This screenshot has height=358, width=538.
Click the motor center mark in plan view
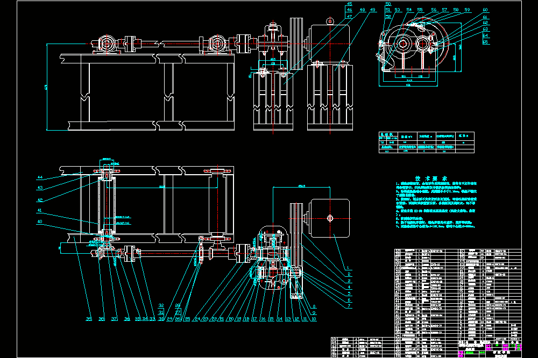tap(330, 218)
